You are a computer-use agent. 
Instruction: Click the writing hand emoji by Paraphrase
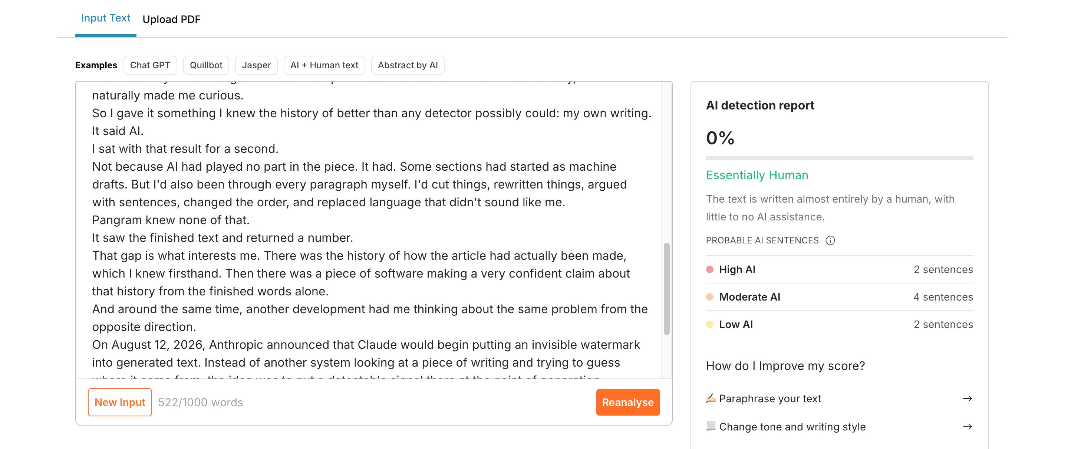(711, 399)
